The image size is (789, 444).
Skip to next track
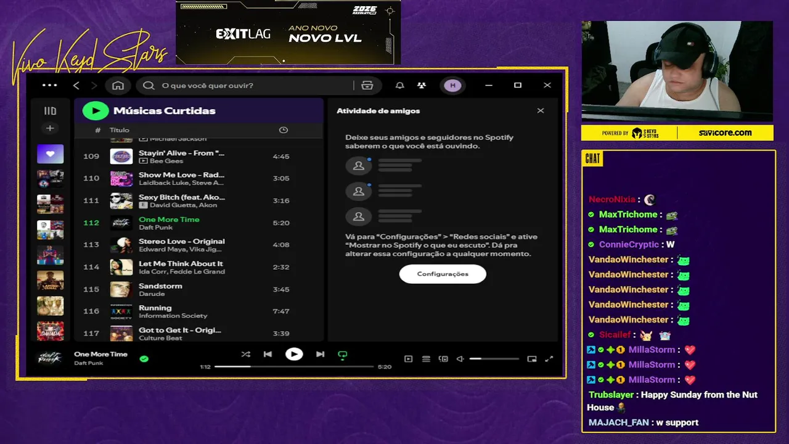[320, 355]
